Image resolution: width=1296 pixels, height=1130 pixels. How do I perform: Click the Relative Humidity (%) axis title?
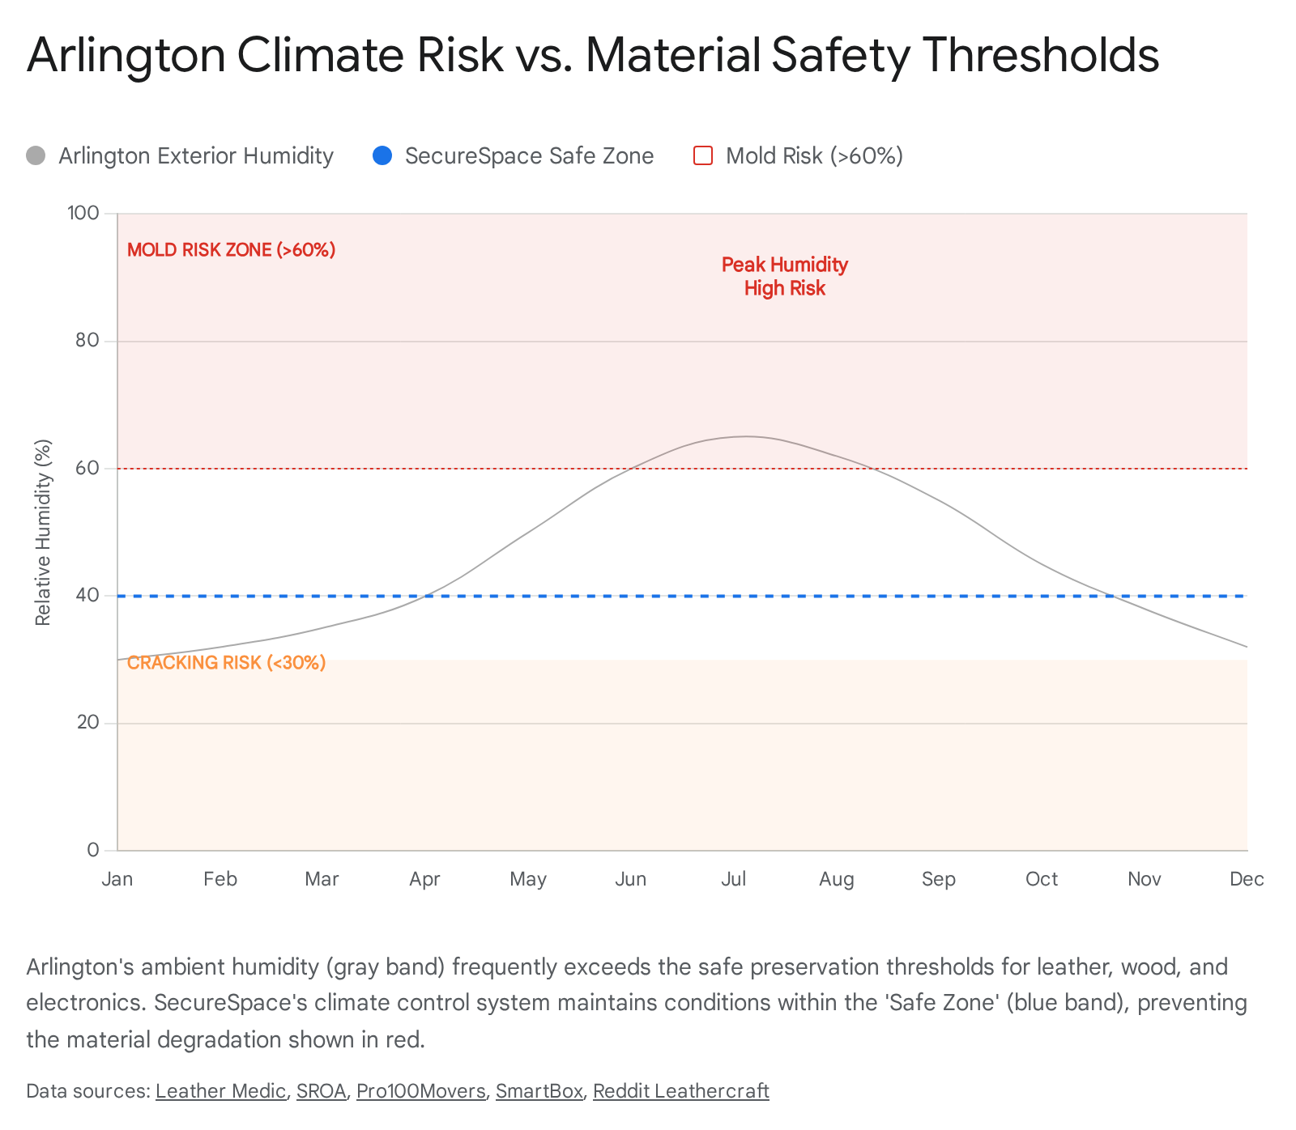click(x=43, y=532)
